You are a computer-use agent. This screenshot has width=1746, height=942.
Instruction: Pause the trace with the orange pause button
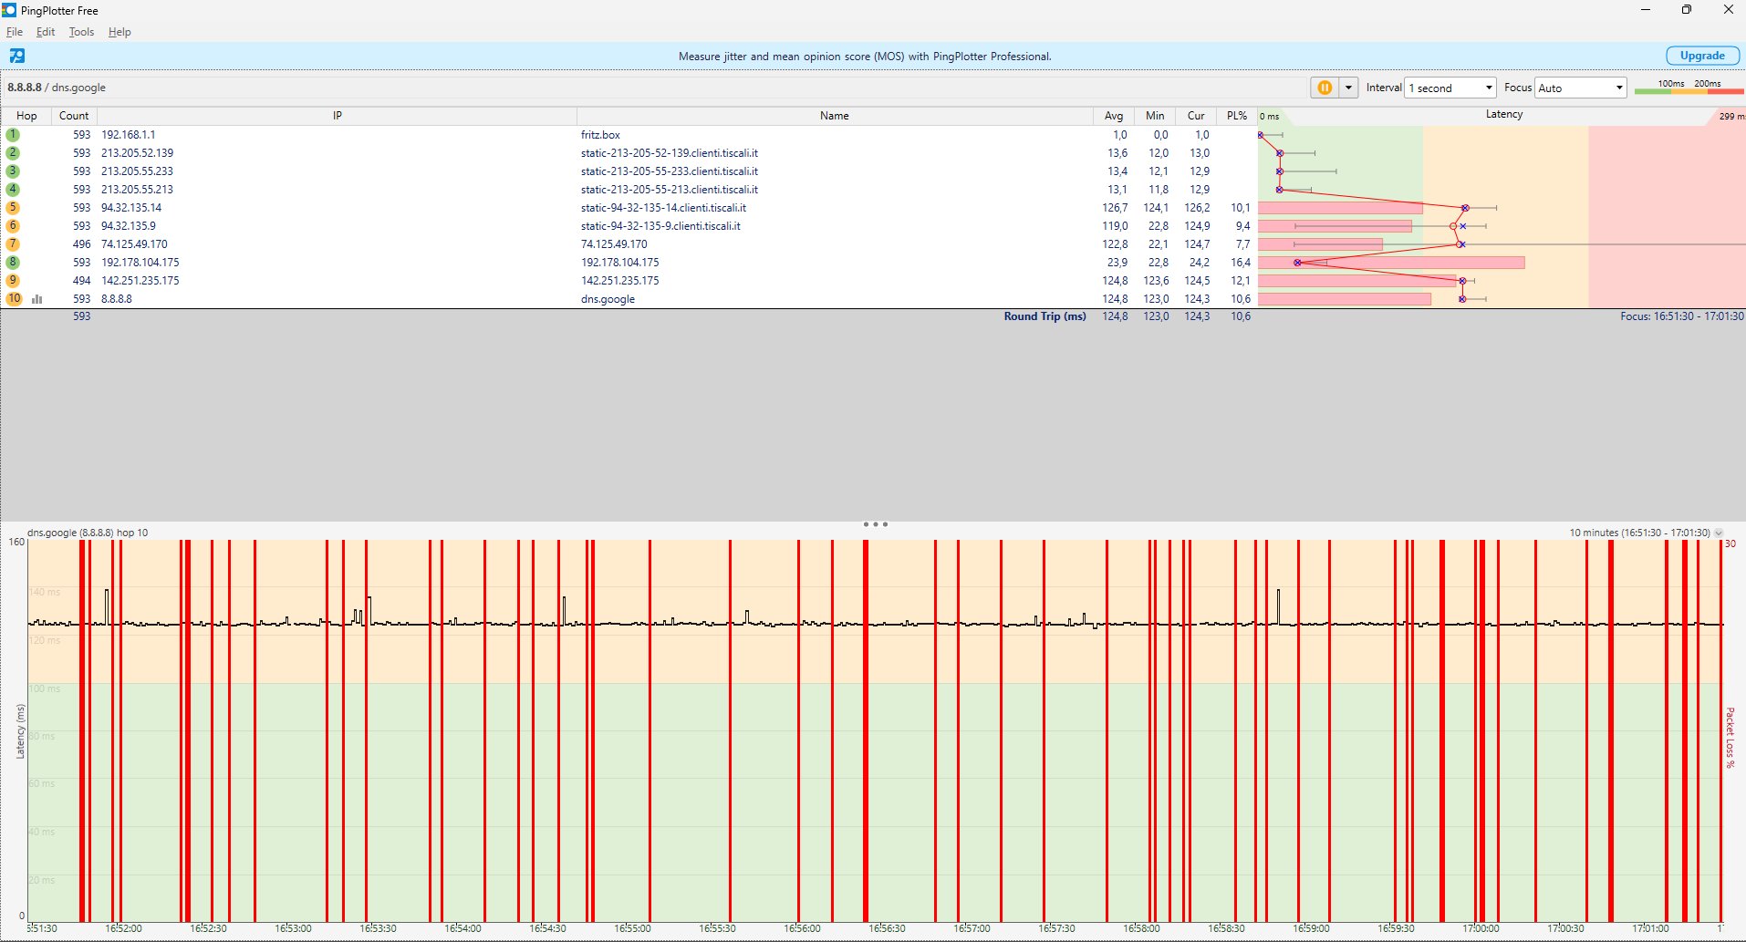1324,88
